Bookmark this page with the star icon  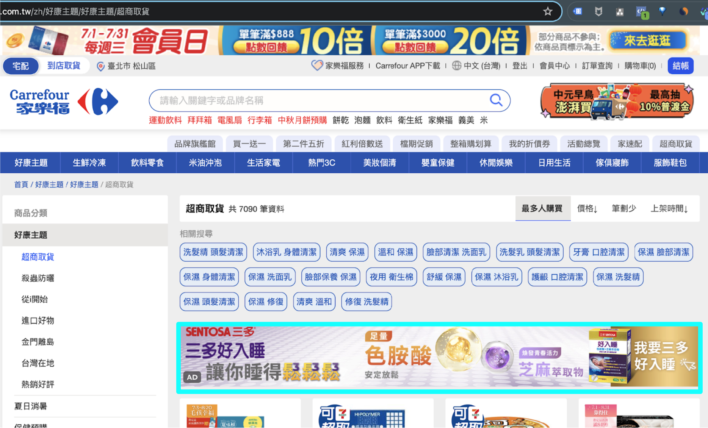[x=547, y=11]
